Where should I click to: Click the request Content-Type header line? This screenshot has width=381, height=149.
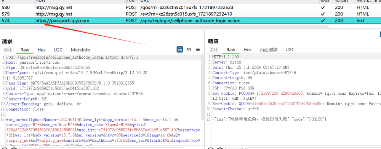pyautogui.click(x=74, y=93)
